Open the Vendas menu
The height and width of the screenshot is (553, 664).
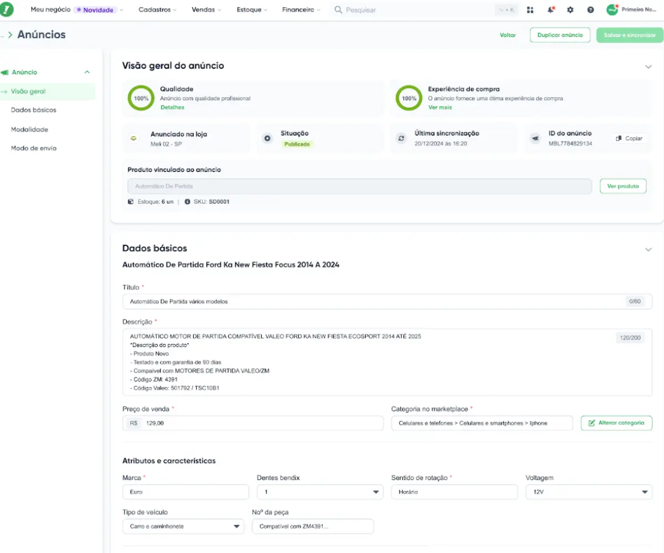206,10
